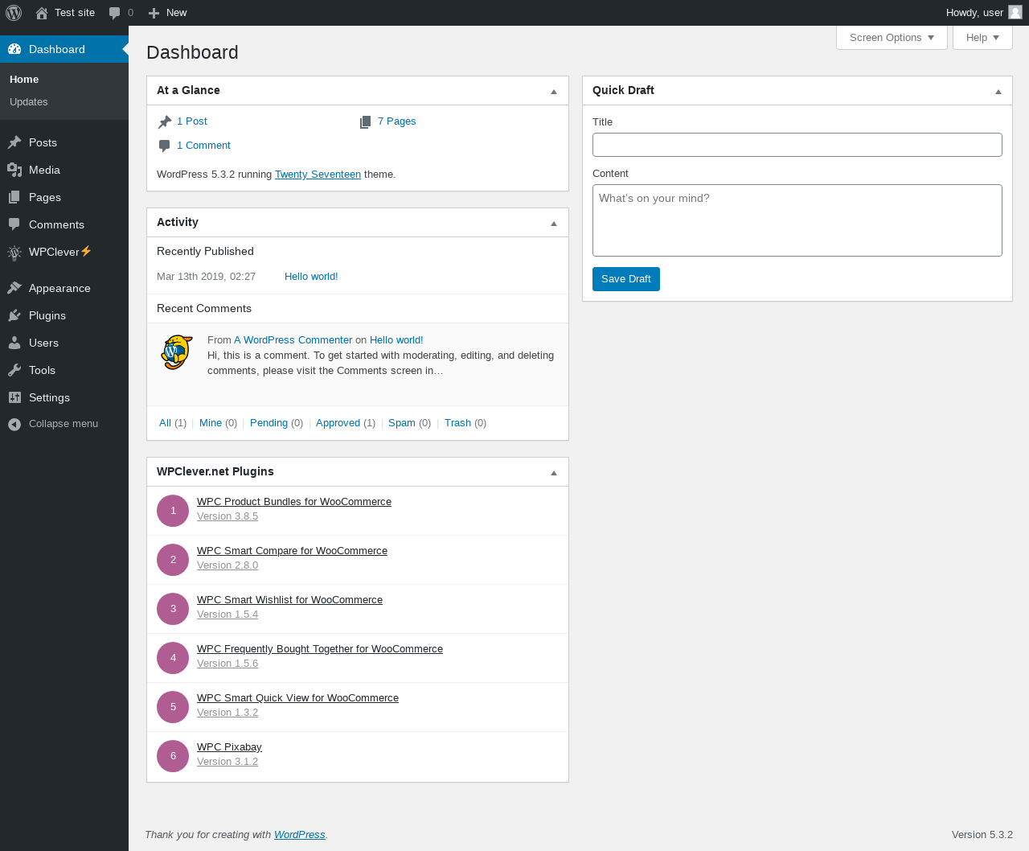Image resolution: width=1029 pixels, height=851 pixels.
Task: Open the Appearance menu item
Action: (64, 288)
